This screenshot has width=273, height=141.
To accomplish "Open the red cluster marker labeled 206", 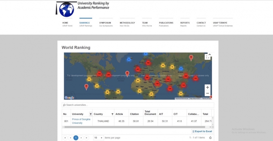I will (x=109, y=74).
